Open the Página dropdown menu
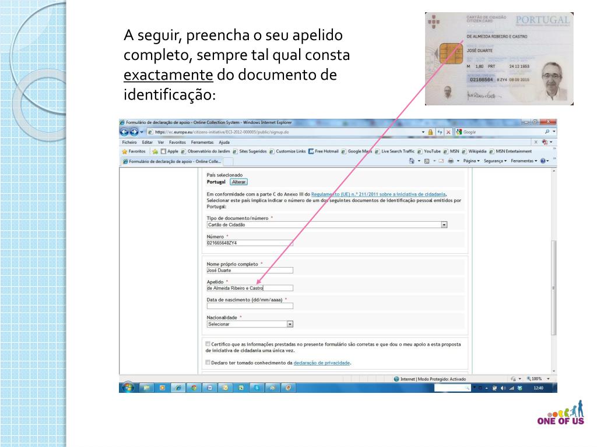This screenshot has width=597, height=447. point(471,161)
